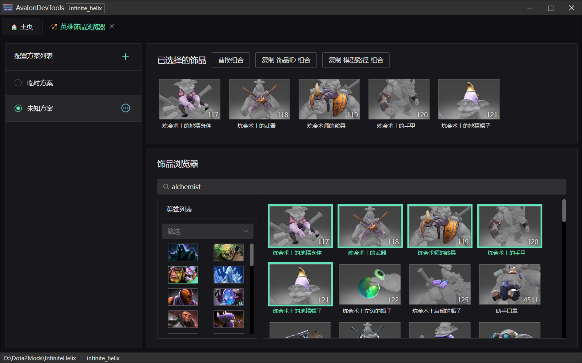Viewport: 582px width, 363px height.
Task: Click the item browser vertical scrollbar
Action: click(x=564, y=211)
